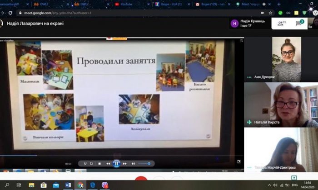Screen dimensions: 318x190
Task: Open Chrome from the taskbar
Action: [x=80, y=185]
